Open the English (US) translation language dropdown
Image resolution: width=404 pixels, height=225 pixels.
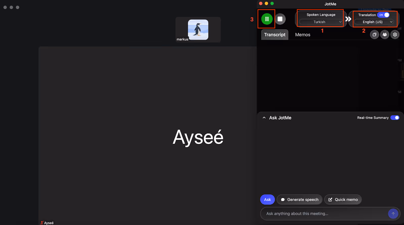pyautogui.click(x=374, y=22)
